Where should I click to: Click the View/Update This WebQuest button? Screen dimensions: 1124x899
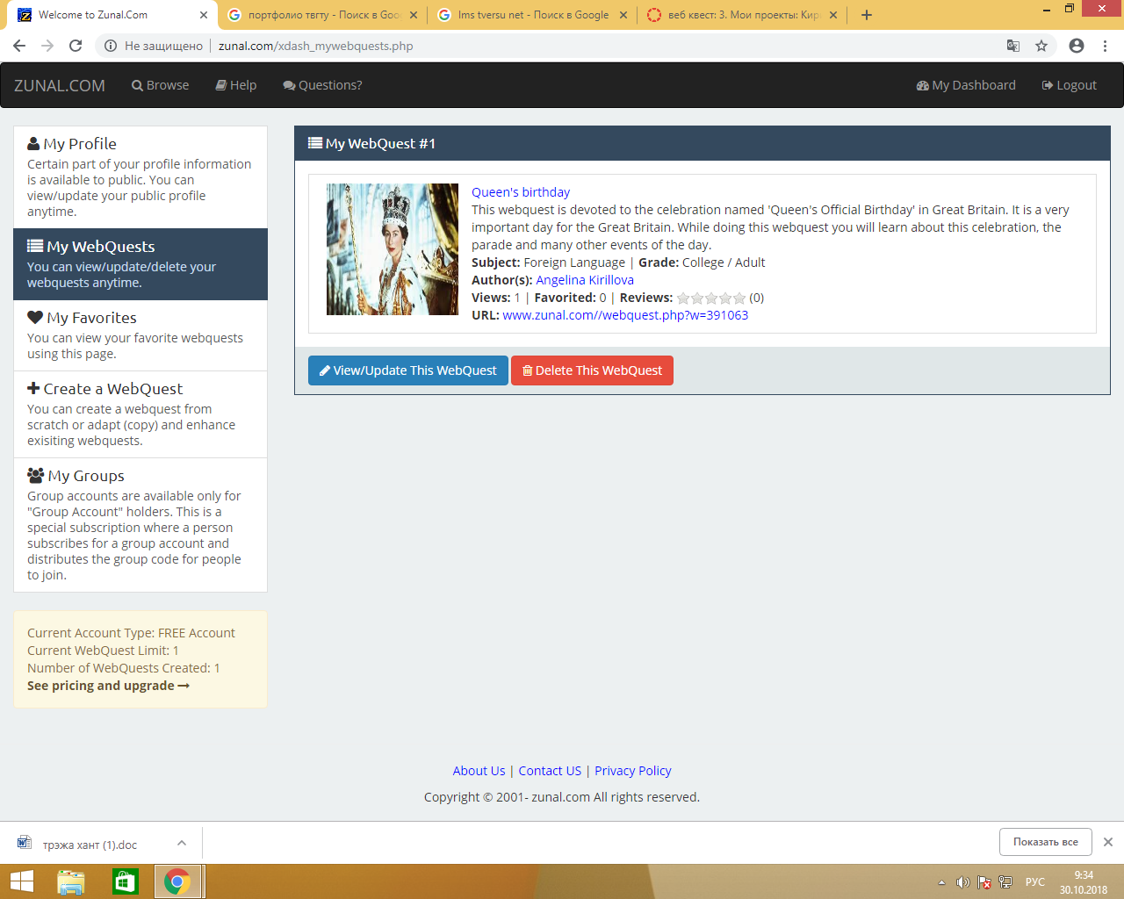(407, 370)
